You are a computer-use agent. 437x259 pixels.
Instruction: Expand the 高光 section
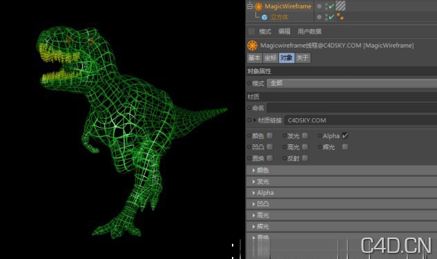pos(342,215)
